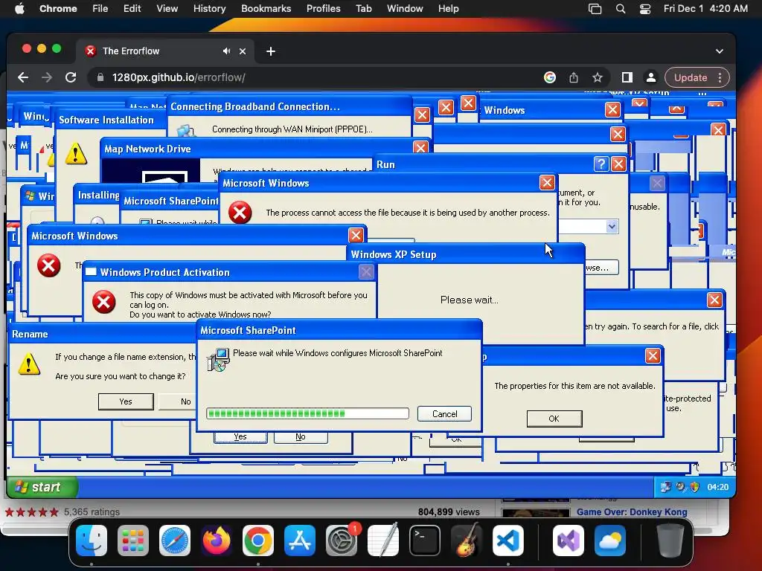Click the Chrome Update button

pos(691,77)
